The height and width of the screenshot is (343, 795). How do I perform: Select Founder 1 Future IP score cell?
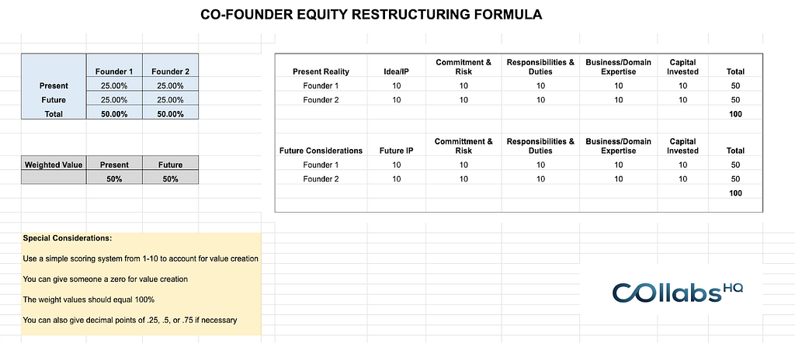pos(397,165)
